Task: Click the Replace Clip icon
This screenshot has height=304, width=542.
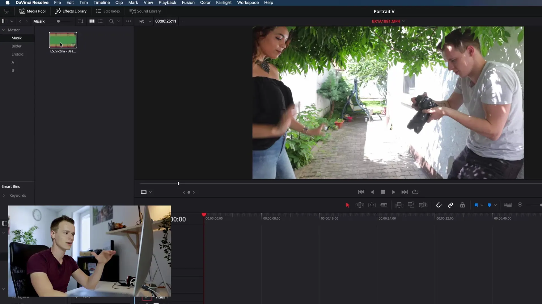Action: pyautogui.click(x=423, y=205)
